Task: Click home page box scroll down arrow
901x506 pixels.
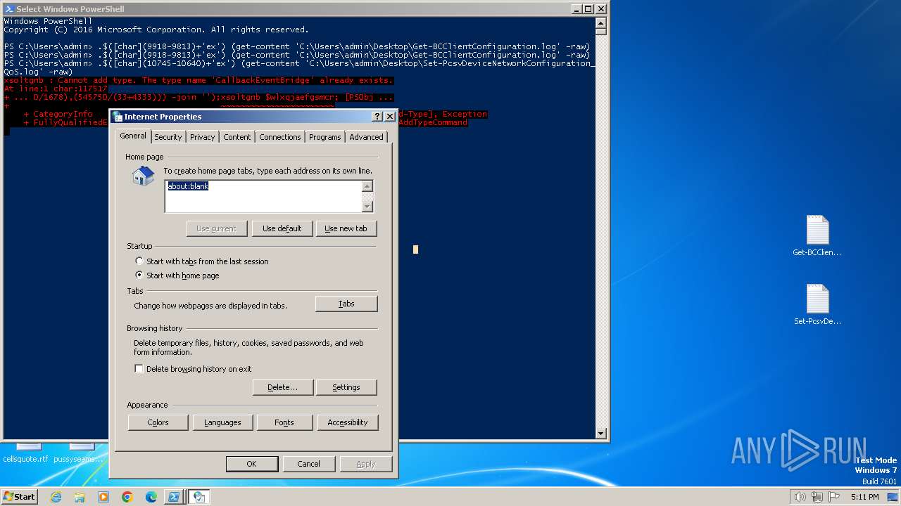Action: [367, 207]
